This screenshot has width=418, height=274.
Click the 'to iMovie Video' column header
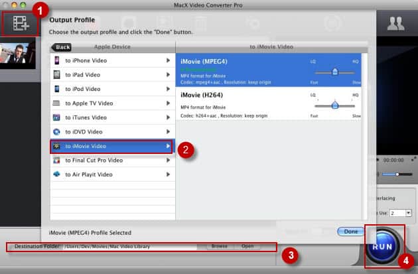tap(271, 46)
